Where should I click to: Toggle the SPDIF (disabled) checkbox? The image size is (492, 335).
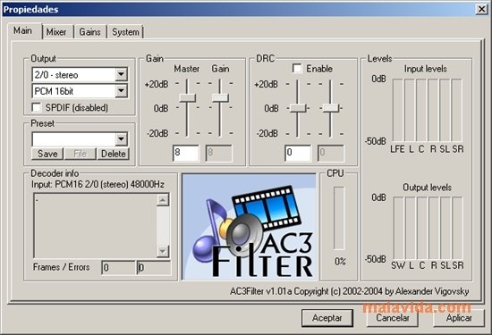click(37, 107)
